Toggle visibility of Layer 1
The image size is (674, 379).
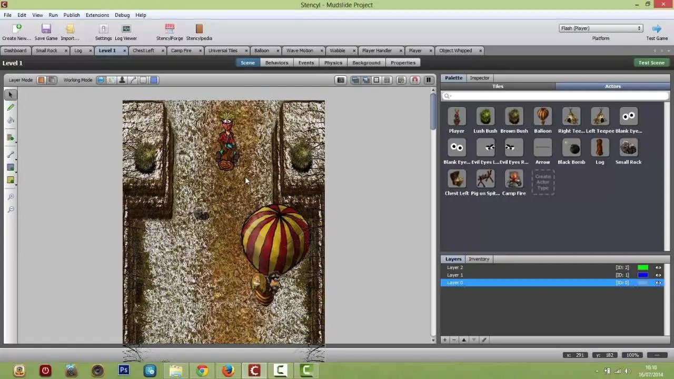[x=658, y=275]
